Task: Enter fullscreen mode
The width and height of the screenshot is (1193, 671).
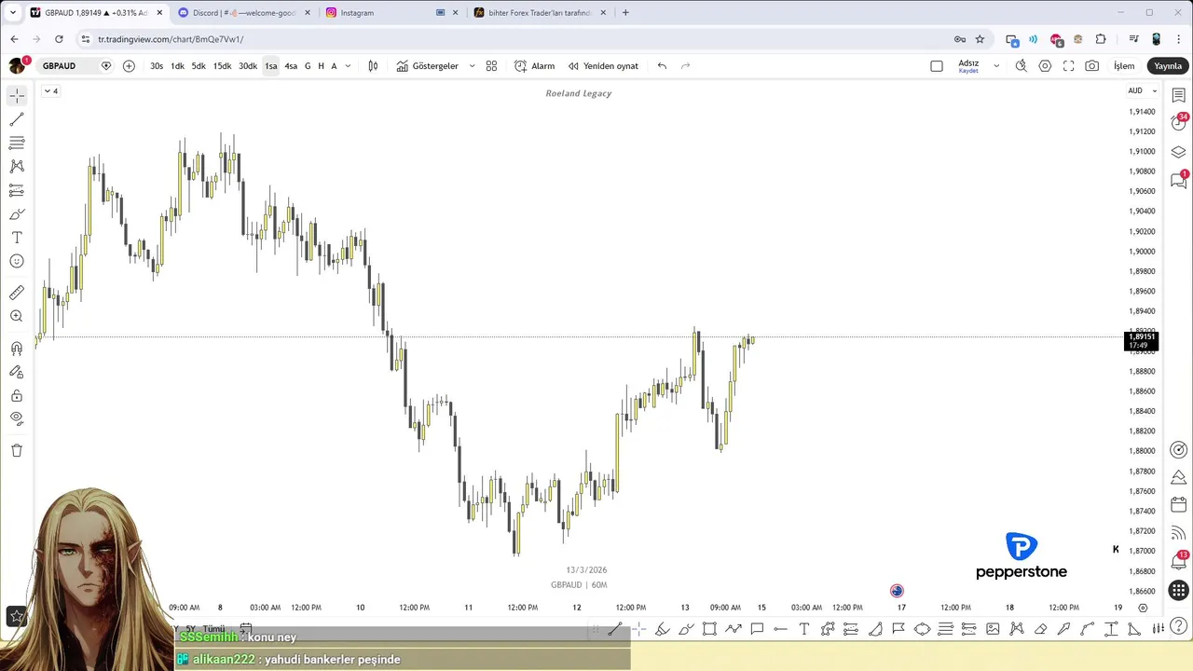Action: coord(1068,66)
